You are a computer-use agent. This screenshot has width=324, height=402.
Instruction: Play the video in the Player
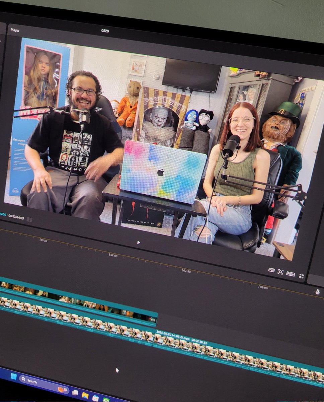tap(139, 242)
